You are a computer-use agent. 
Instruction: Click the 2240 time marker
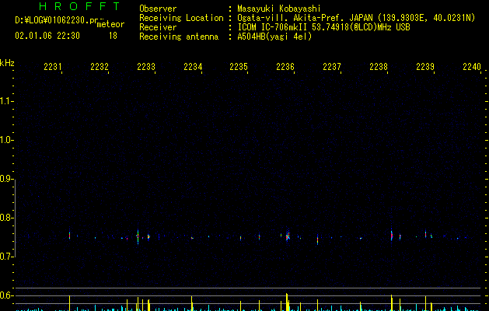472,66
